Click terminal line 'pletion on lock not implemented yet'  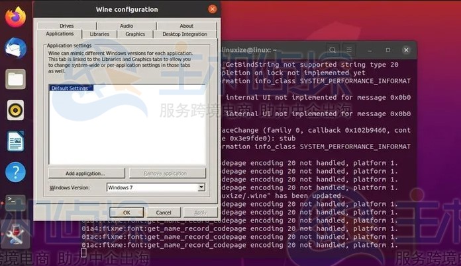coord(293,73)
